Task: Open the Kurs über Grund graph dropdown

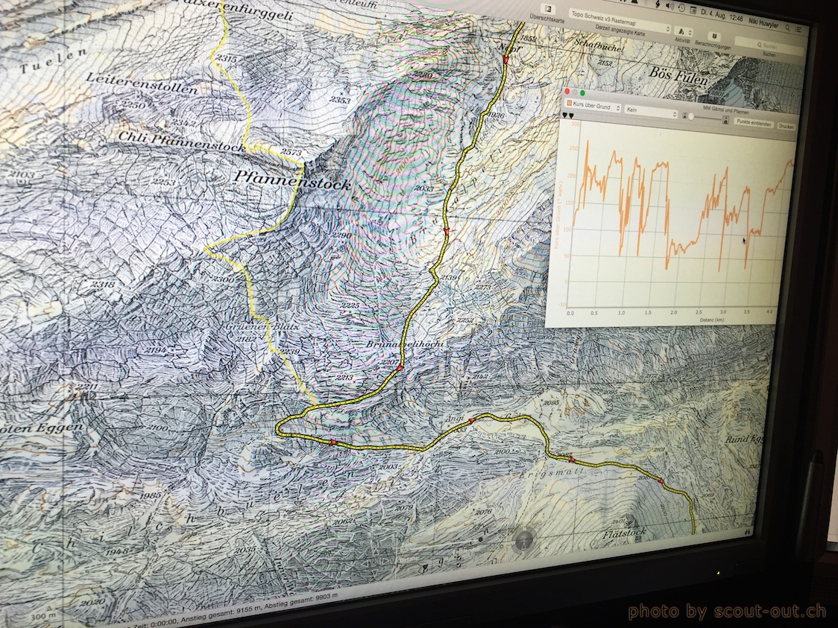Action: coord(593,106)
